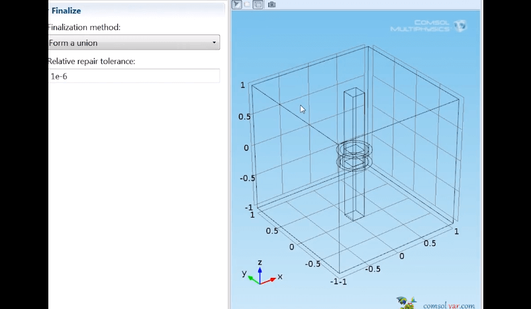Click the 'Finalization method:' label
The height and width of the screenshot is (309, 531).
coord(83,27)
